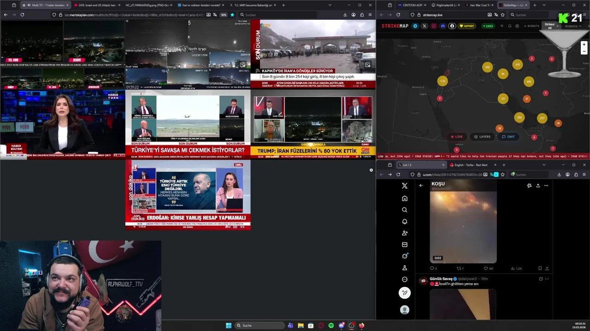This screenshot has width=590, height=331.
Task: Repost the KOŞU video post
Action: click(x=459, y=268)
